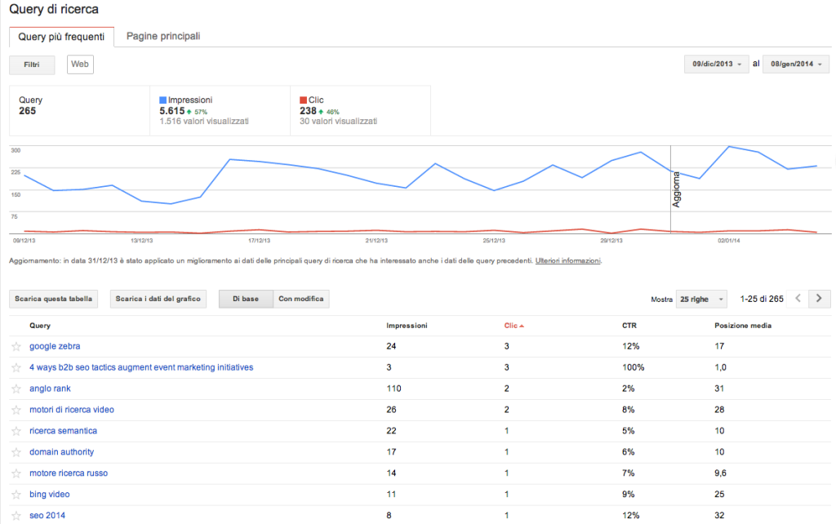
Task: Click the 17/12/13 date on chart axis
Action: click(259, 241)
